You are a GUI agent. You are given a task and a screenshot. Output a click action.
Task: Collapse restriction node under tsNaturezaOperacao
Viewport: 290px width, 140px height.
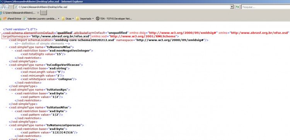coord(12,129)
